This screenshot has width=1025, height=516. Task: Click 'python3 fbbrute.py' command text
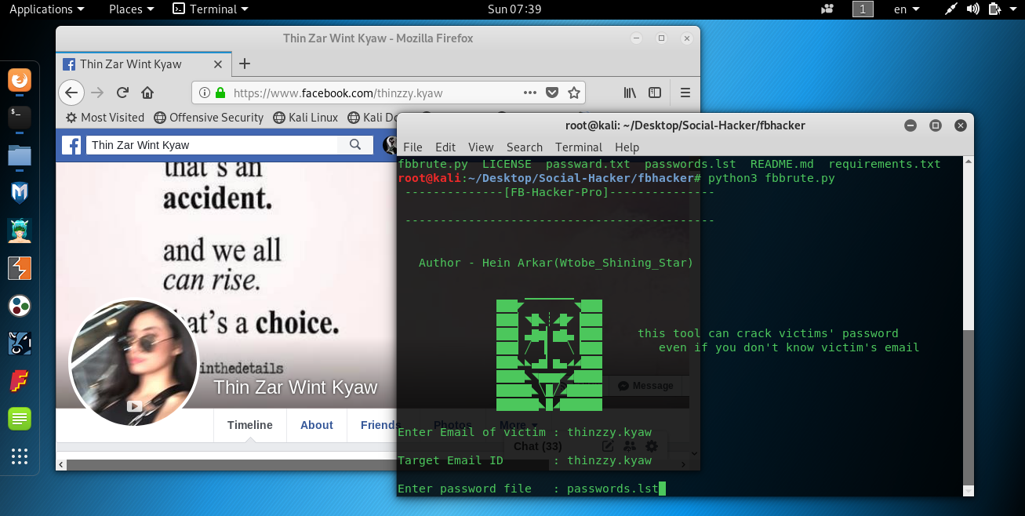(771, 178)
